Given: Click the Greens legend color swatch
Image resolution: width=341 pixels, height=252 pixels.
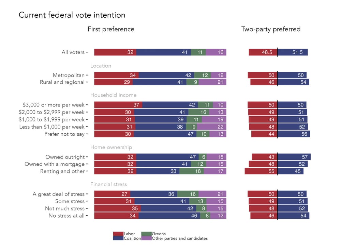Looking at the screenshot, I should [x=147, y=234].
